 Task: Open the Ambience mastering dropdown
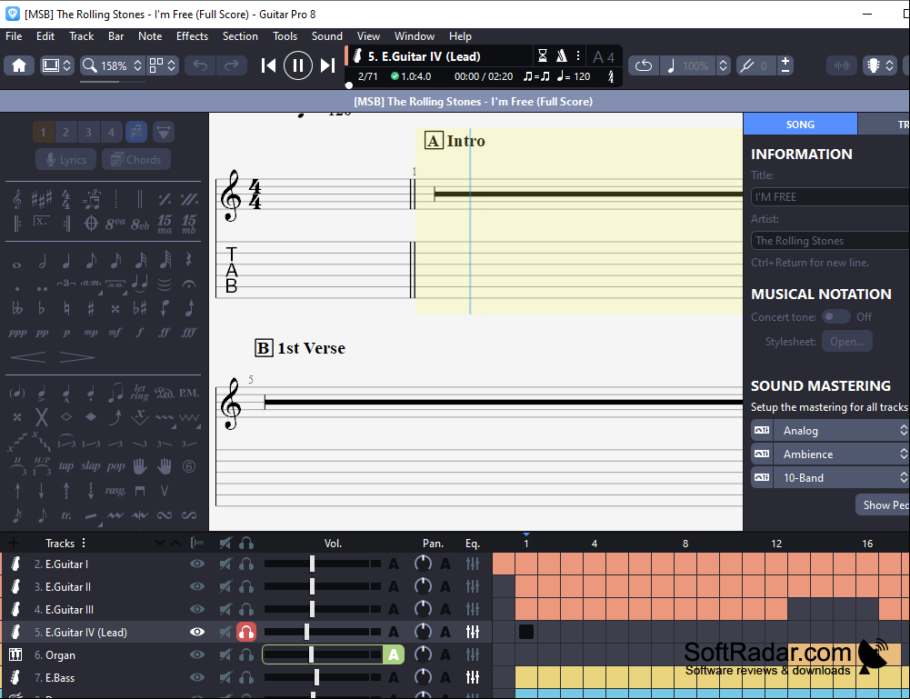tap(842, 454)
